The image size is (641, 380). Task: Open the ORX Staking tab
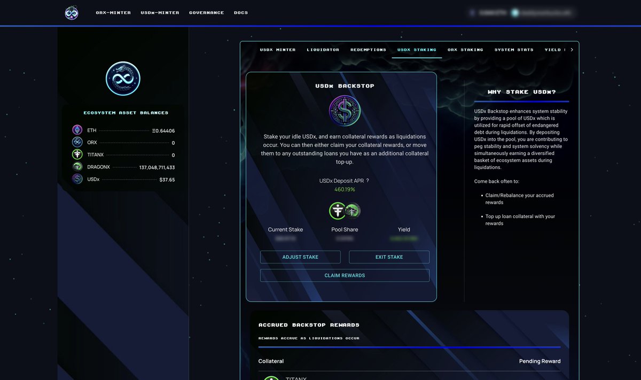pos(465,50)
